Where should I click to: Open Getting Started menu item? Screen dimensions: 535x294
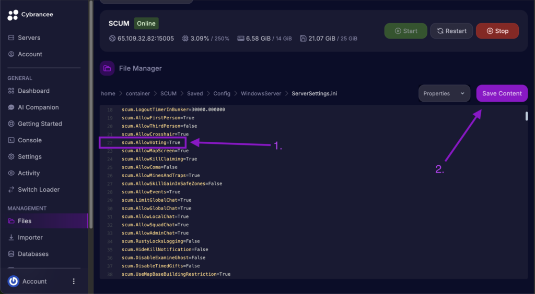click(40, 124)
